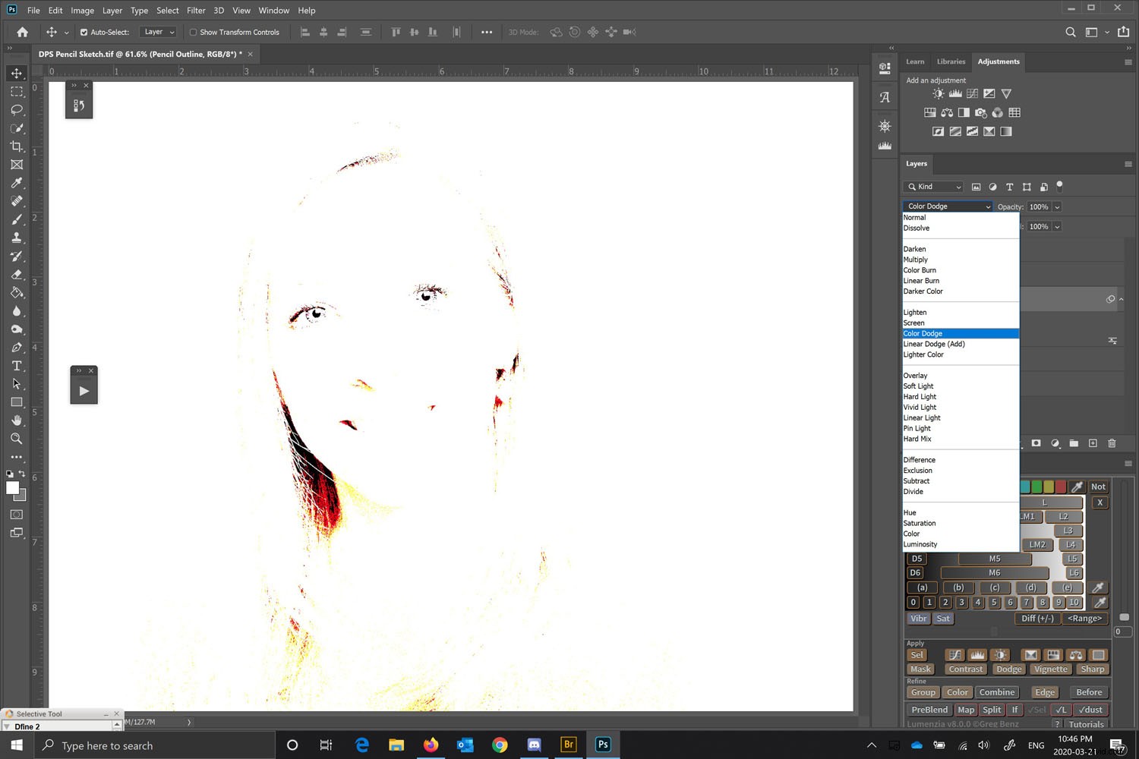Add a Curves adjustment layer

(x=972, y=93)
